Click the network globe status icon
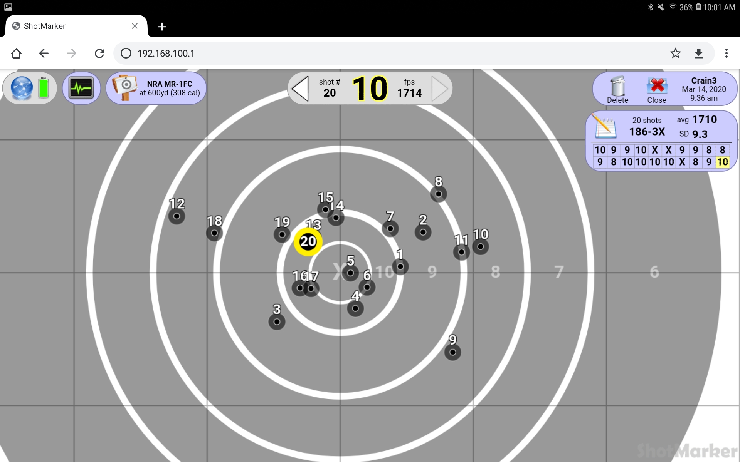 click(x=22, y=88)
